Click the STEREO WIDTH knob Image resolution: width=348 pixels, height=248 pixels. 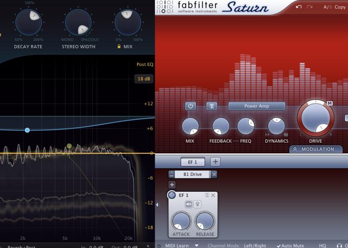[78, 22]
